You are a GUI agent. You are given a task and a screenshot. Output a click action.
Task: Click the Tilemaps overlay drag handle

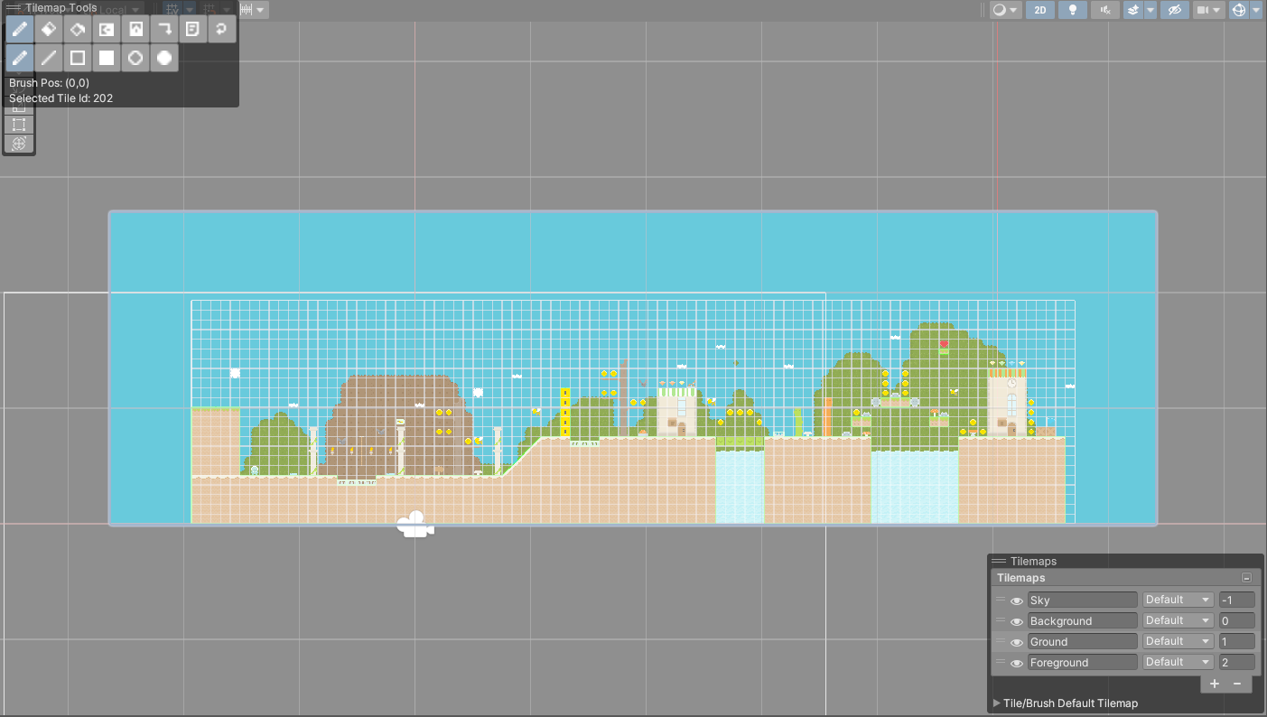pos(999,562)
